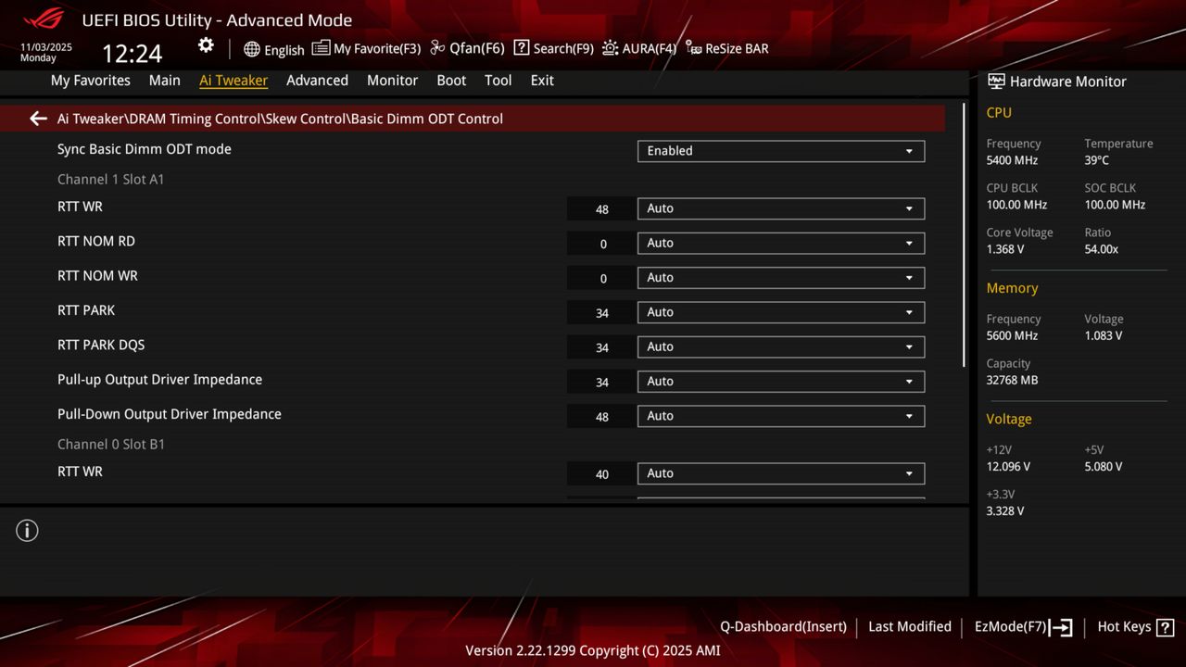Expand the RTT PARK Auto dropdown
The height and width of the screenshot is (667, 1186).
coord(780,312)
